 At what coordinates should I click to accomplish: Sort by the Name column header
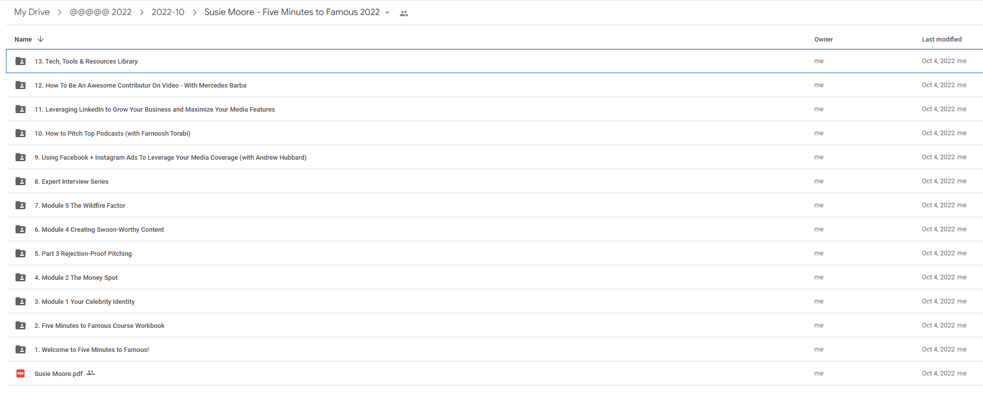23,40
